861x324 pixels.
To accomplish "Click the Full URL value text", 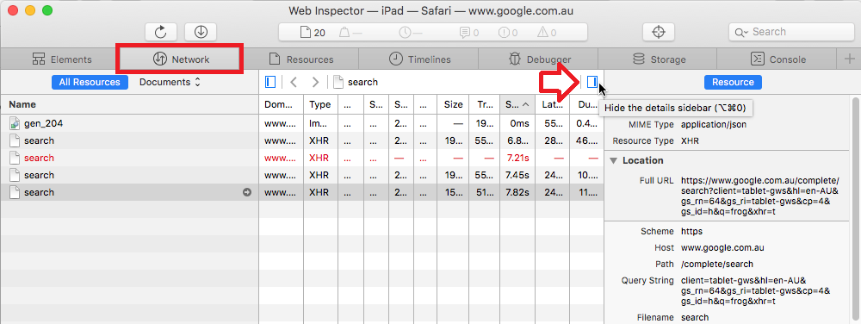I will (760, 196).
